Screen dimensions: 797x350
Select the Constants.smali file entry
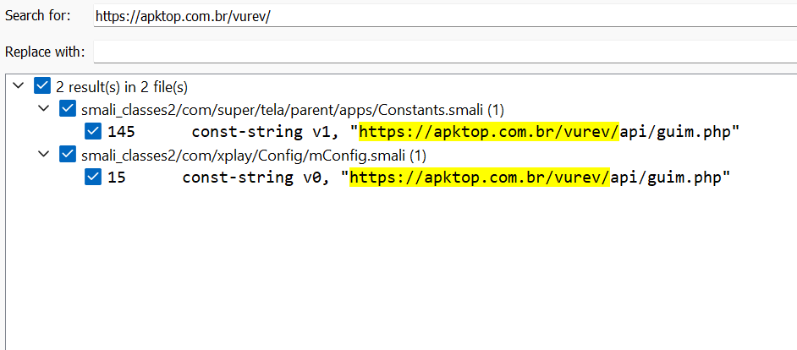pyautogui.click(x=292, y=109)
